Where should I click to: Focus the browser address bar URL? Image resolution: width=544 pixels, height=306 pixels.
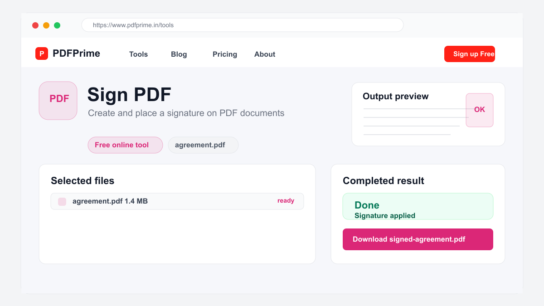tap(243, 25)
